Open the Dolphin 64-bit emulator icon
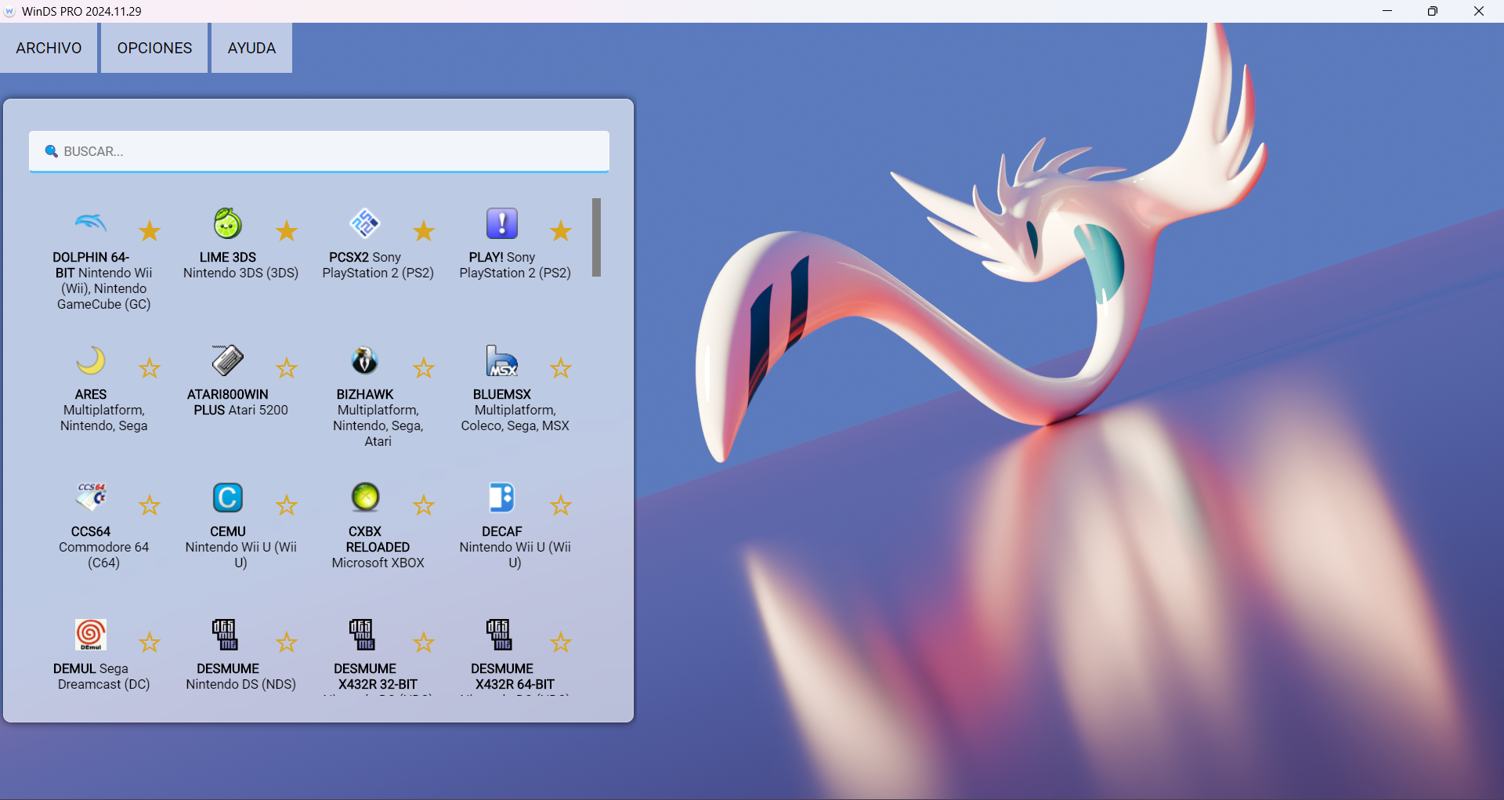 (x=91, y=223)
